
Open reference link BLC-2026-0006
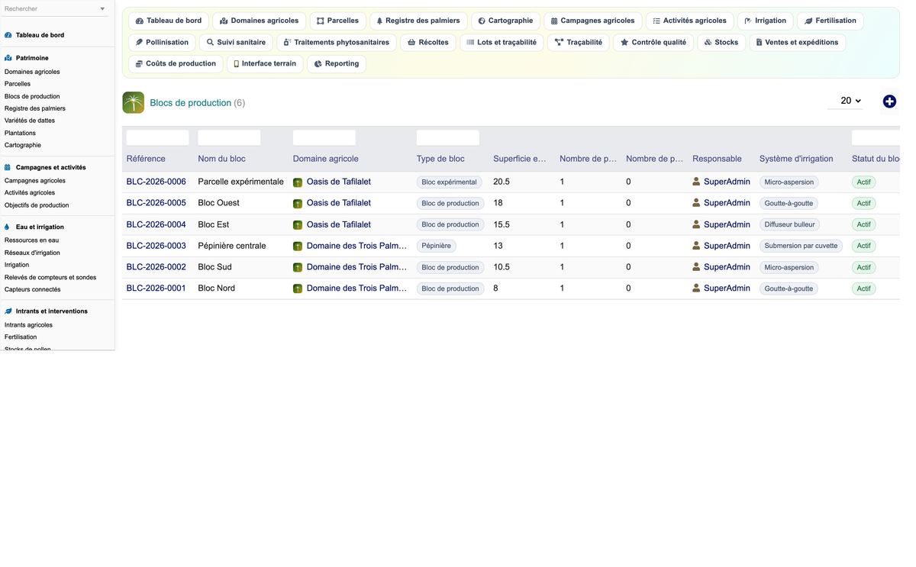coord(156,182)
